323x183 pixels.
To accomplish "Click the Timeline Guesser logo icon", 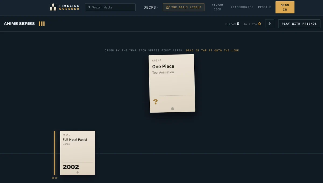I will coord(53,7).
